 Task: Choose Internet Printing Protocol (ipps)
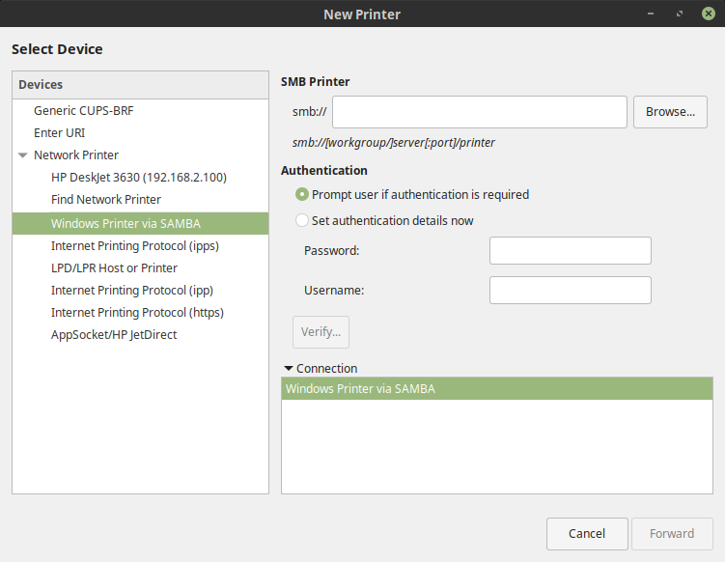(x=134, y=245)
